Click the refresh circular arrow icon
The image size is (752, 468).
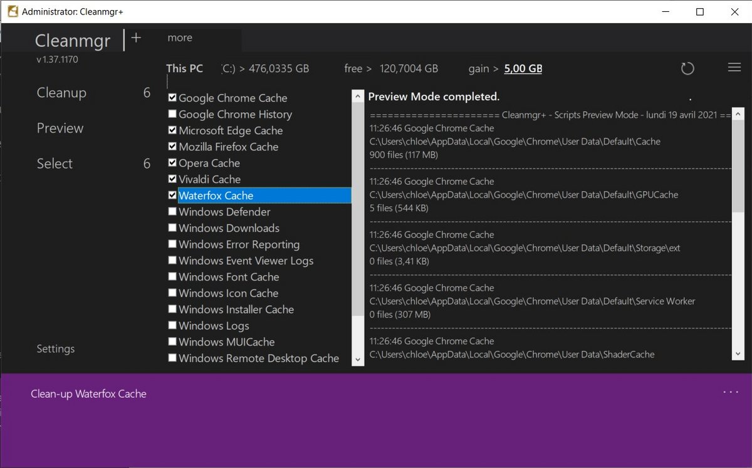(687, 68)
